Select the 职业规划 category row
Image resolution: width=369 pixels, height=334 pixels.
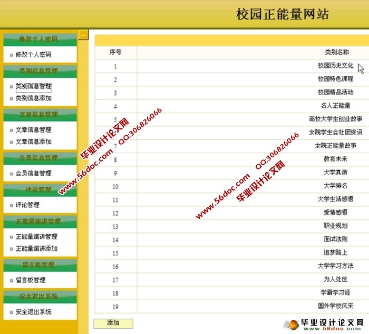coord(232,226)
